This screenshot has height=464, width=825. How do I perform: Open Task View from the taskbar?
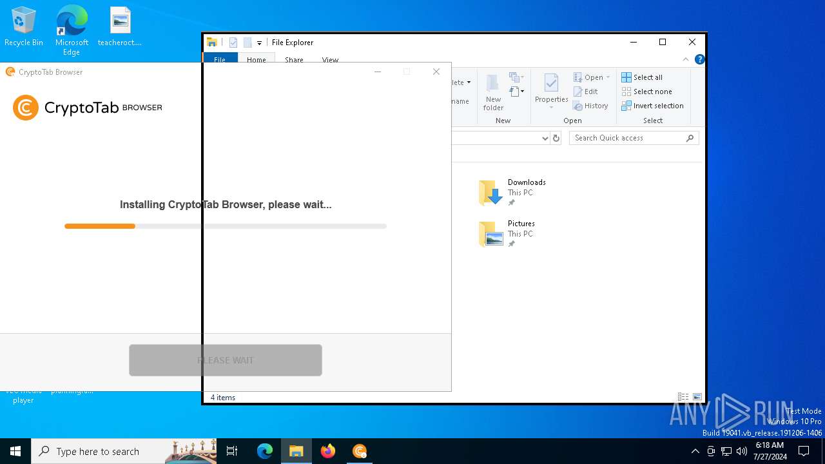pyautogui.click(x=232, y=451)
